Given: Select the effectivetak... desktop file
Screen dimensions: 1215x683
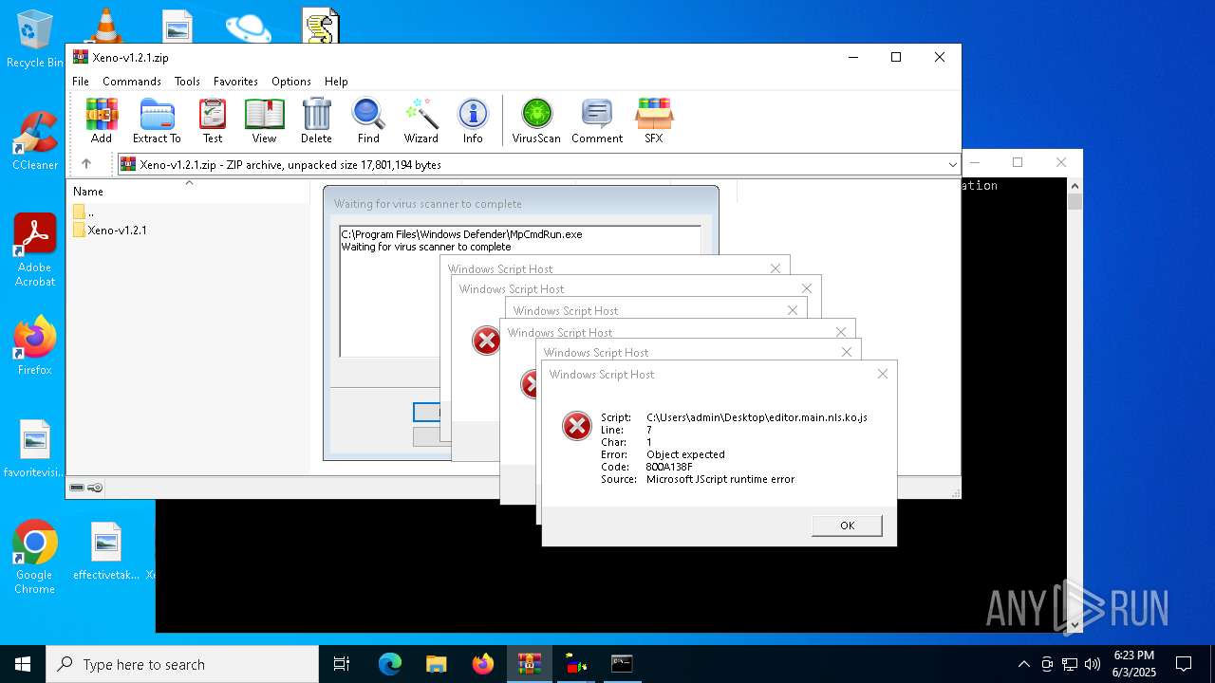Looking at the screenshot, I should (106, 551).
